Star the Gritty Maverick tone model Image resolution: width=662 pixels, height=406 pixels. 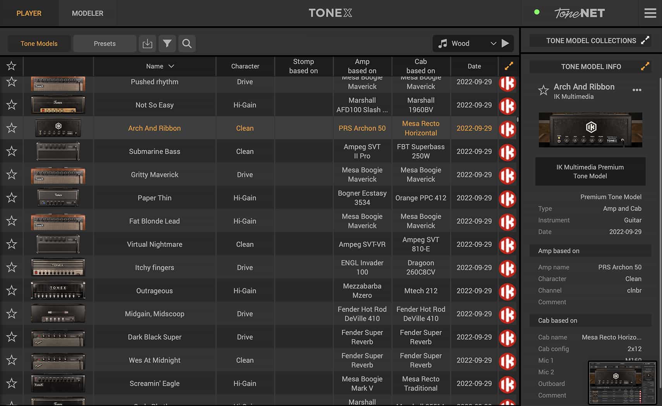(x=12, y=174)
